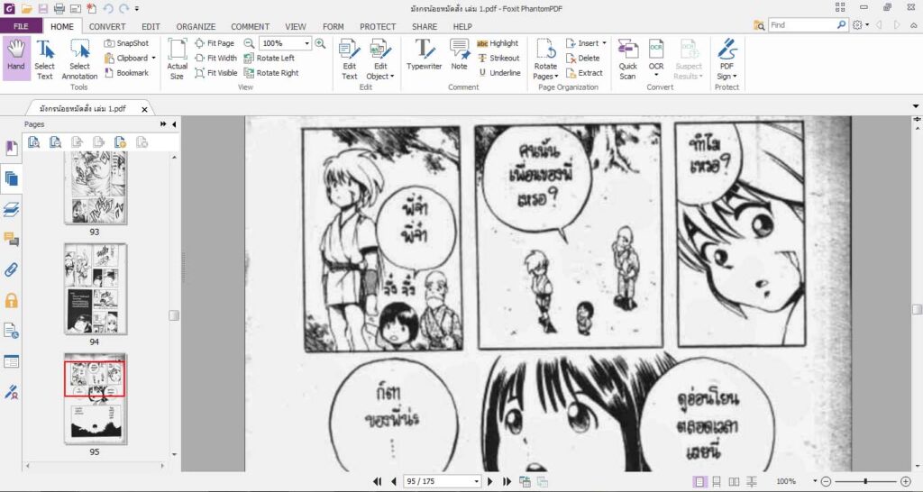Open the Edit Text tool
The width and height of the screenshot is (923, 492).
[x=350, y=59]
